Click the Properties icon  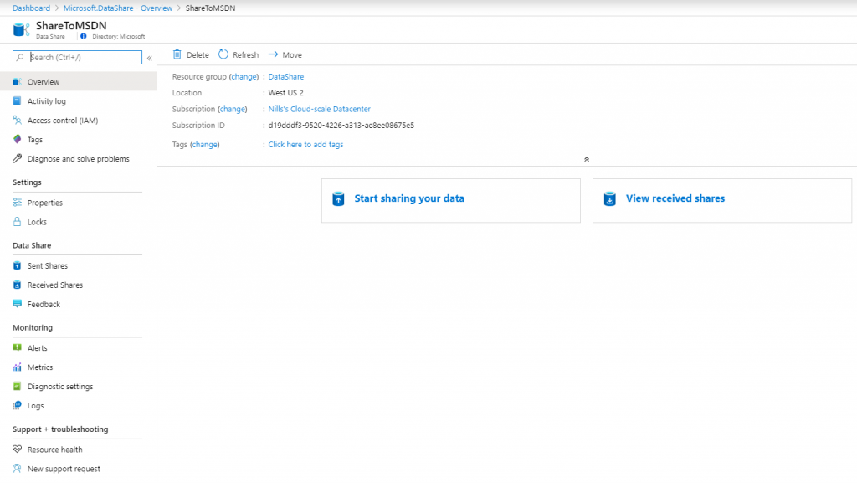17,203
